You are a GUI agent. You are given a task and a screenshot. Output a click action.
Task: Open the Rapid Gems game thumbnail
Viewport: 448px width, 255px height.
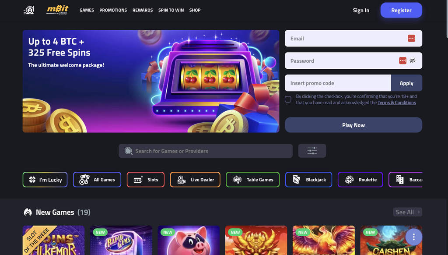pyautogui.click(x=121, y=240)
